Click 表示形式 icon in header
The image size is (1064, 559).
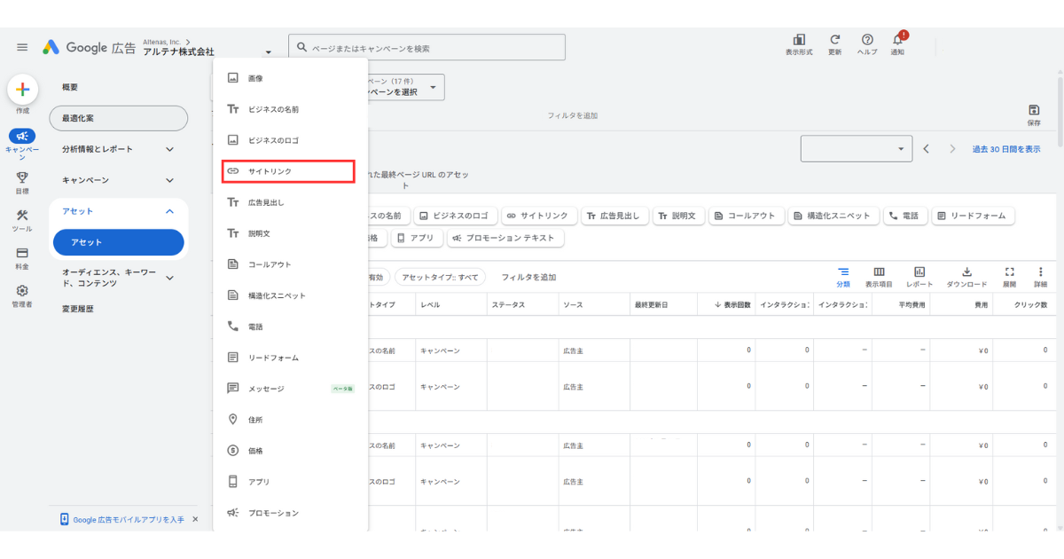pos(799,40)
